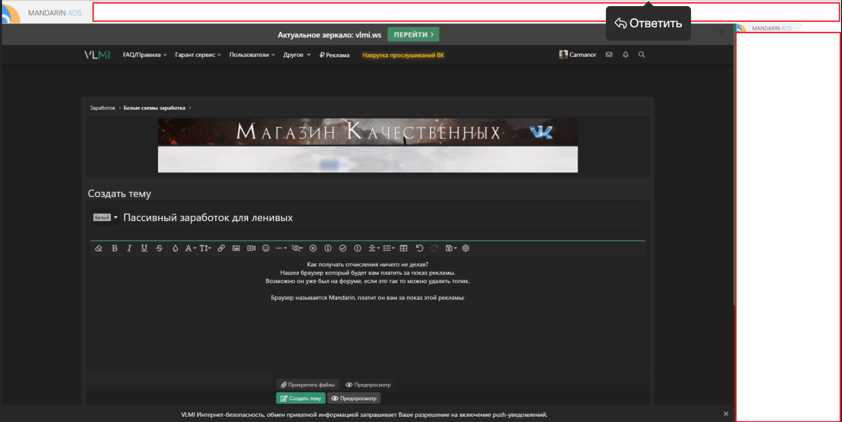Open the Пользователи menu

click(252, 55)
